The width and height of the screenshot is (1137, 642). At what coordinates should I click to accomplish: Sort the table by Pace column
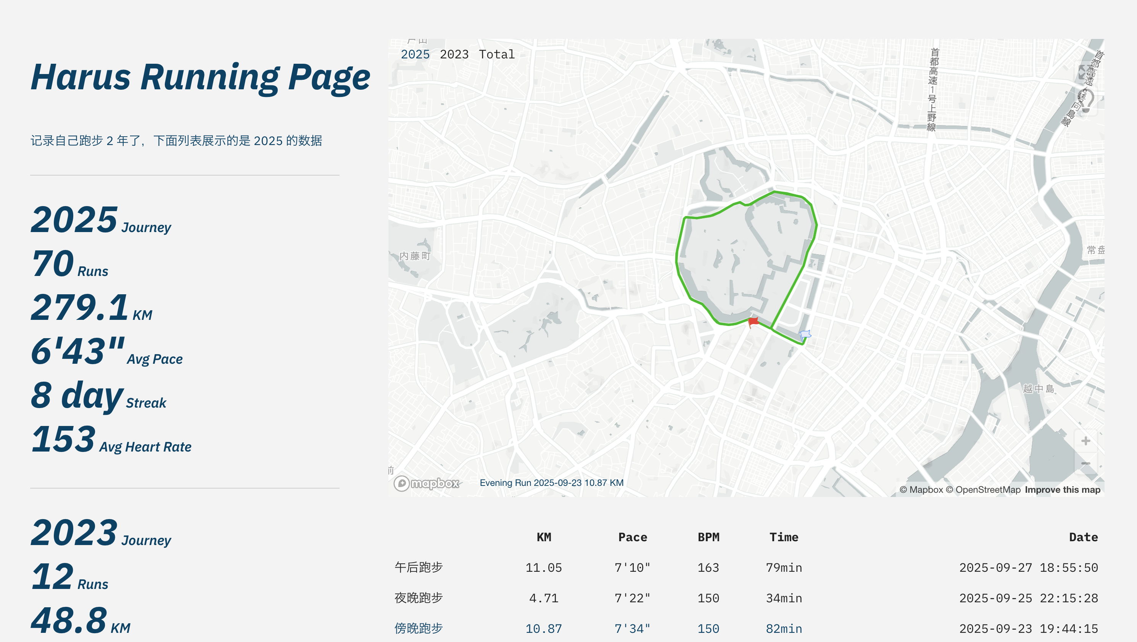[633, 537]
